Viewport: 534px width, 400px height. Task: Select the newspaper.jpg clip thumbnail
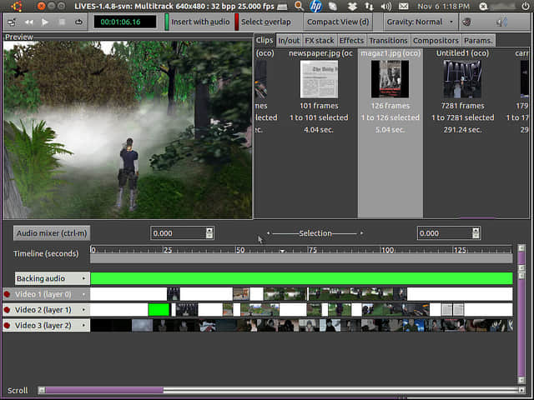pyautogui.click(x=319, y=79)
